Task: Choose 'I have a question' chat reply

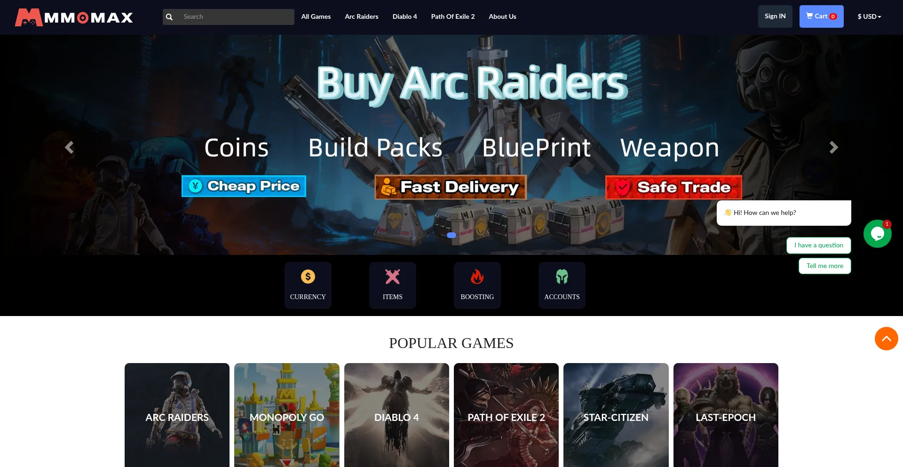Action: (819, 245)
